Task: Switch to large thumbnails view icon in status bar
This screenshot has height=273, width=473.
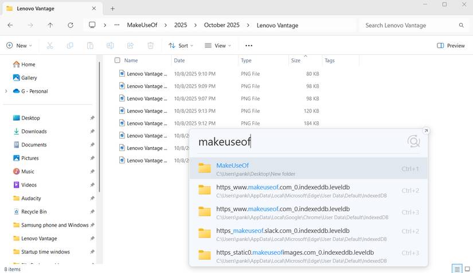Action: (x=467, y=269)
